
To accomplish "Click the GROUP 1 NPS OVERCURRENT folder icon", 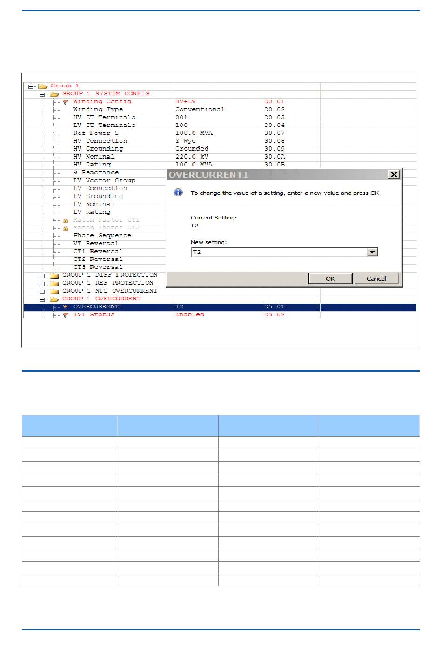I will coord(54,291).
